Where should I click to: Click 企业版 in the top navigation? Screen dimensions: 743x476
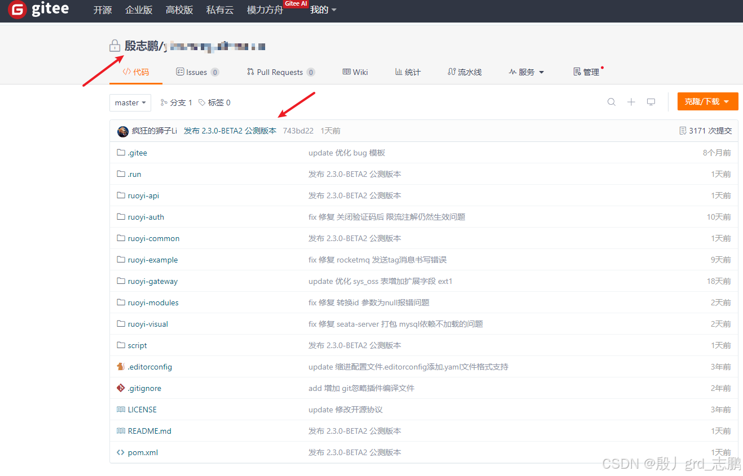pos(139,10)
